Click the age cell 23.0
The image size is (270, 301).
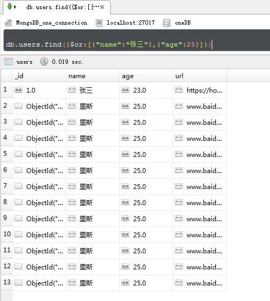pos(146,90)
